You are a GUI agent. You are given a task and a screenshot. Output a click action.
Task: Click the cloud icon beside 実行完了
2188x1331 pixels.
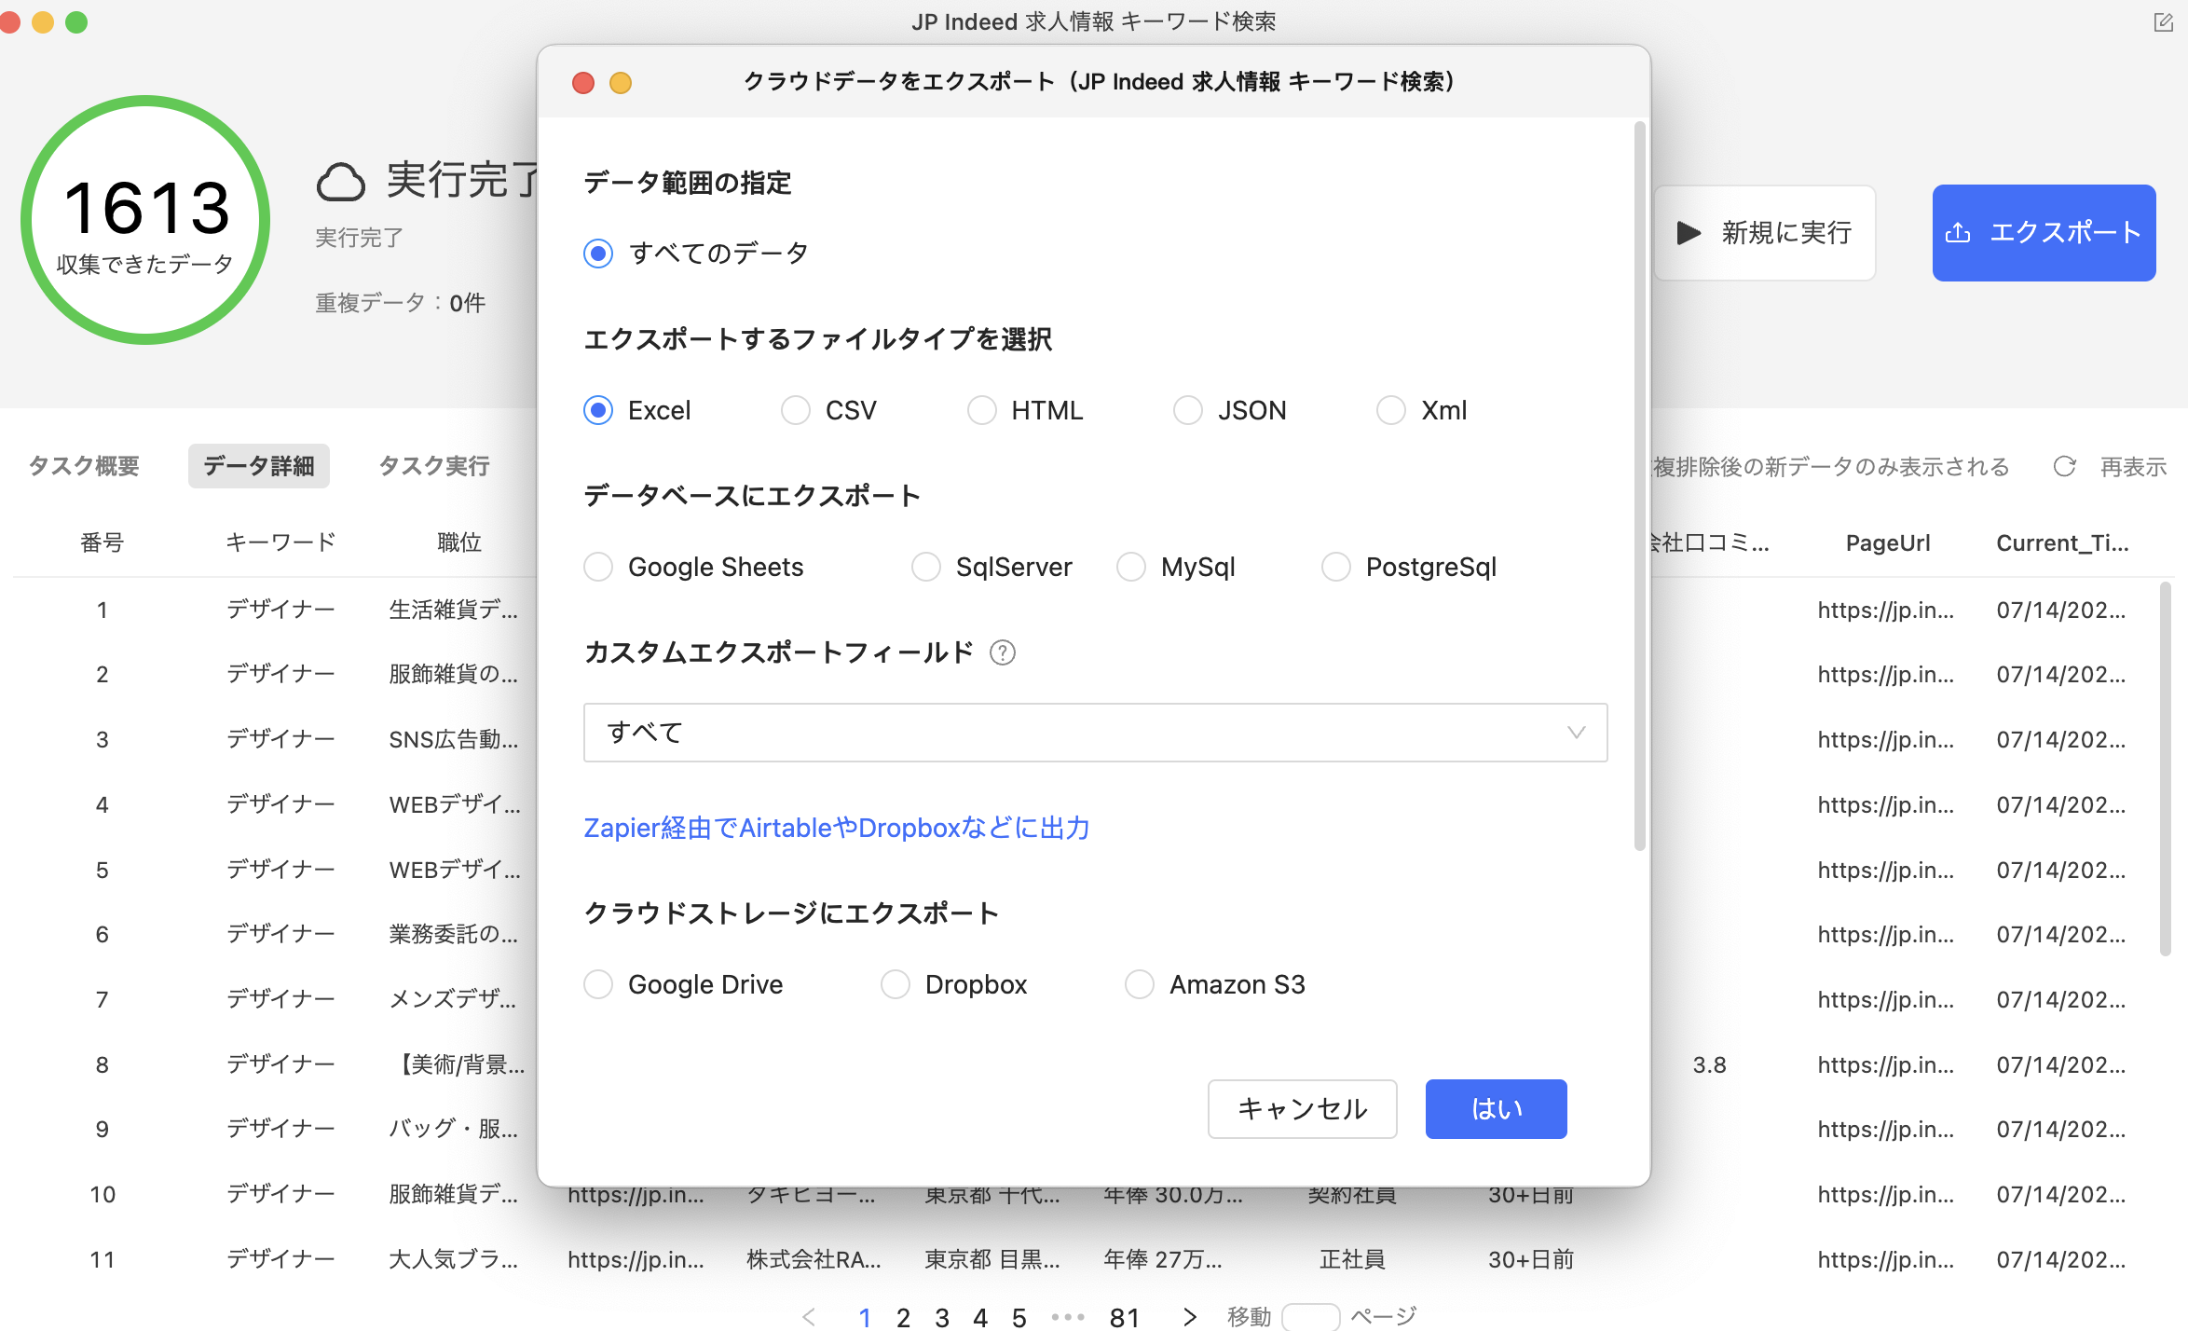341,182
